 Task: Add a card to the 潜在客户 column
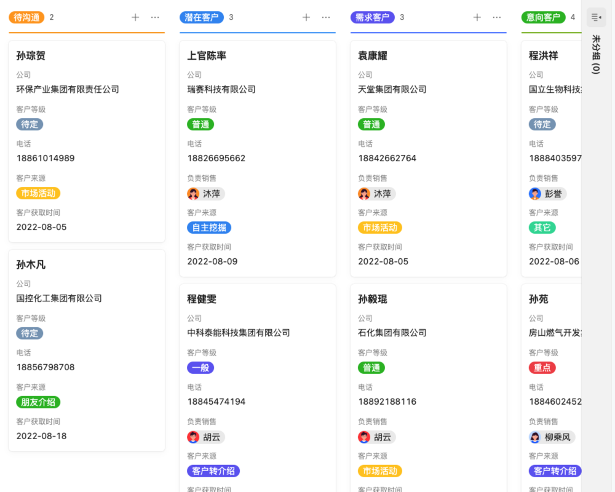(306, 17)
